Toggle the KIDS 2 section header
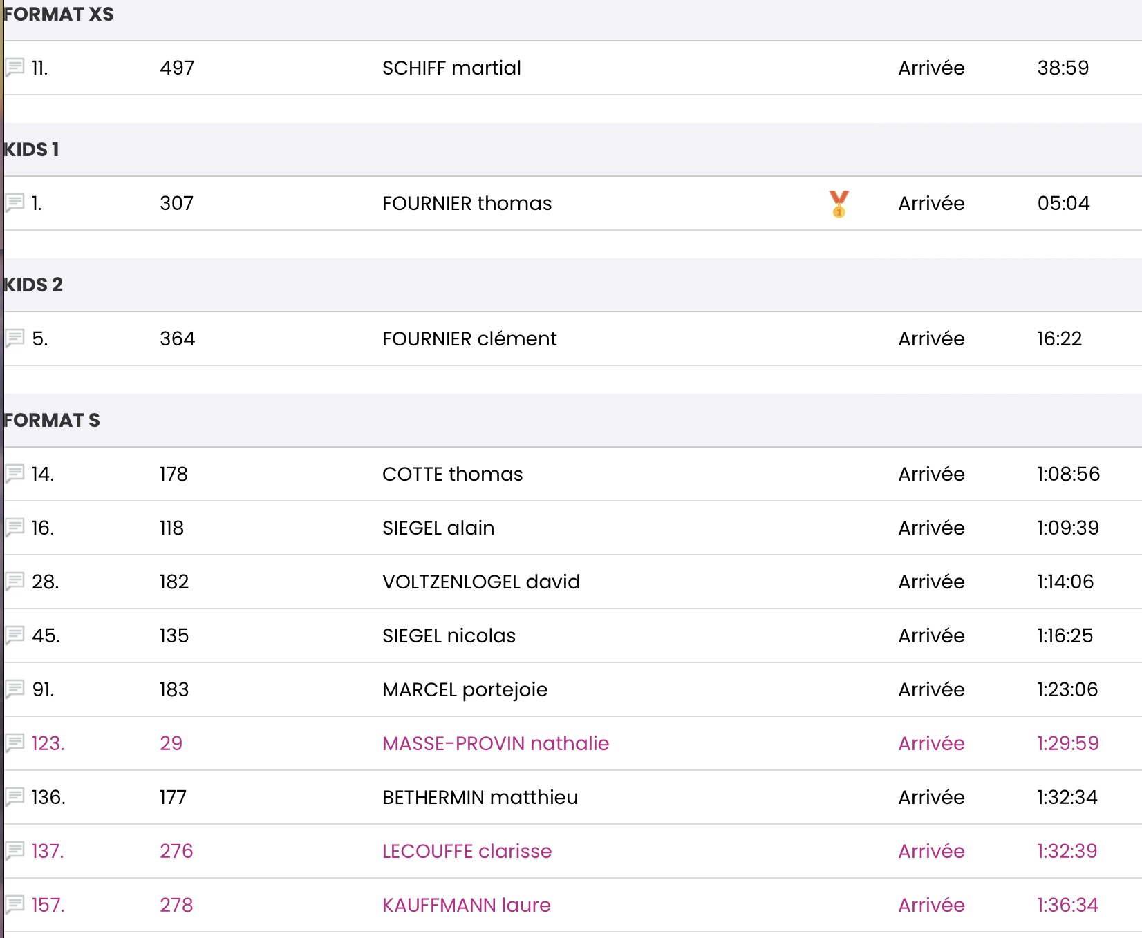 coord(33,285)
